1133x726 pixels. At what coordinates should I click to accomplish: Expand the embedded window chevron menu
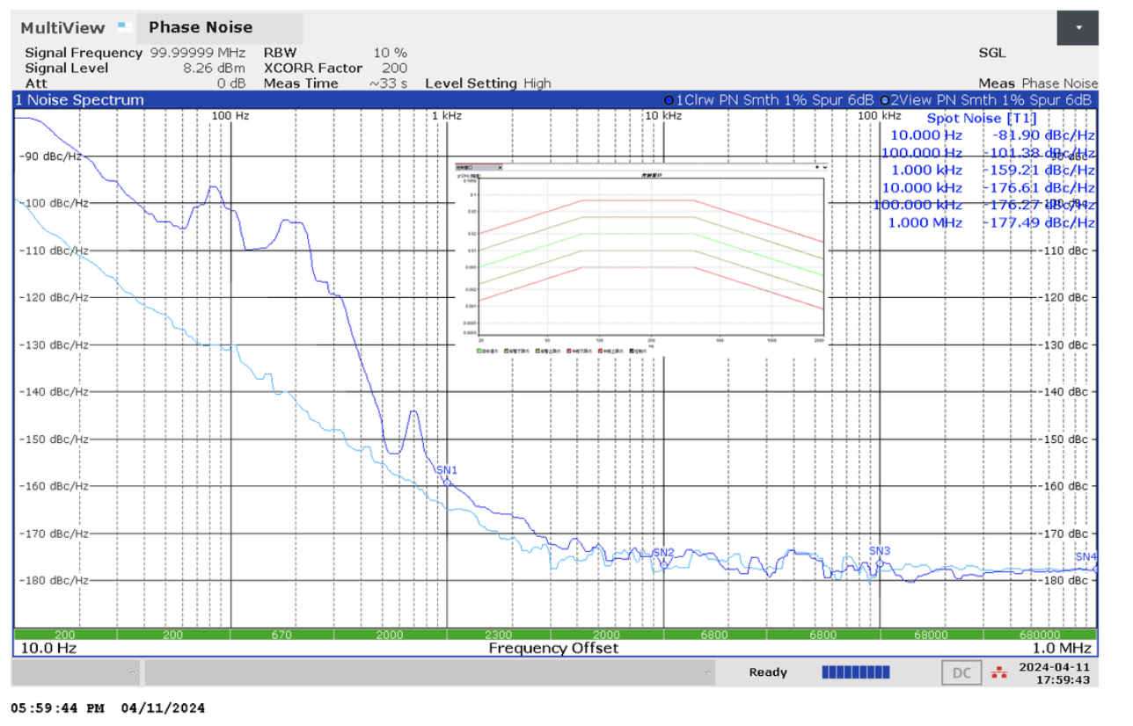pos(825,166)
